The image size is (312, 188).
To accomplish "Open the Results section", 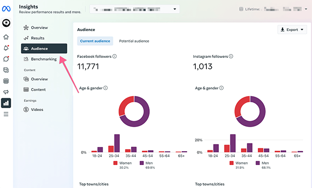I will point(44,38).
